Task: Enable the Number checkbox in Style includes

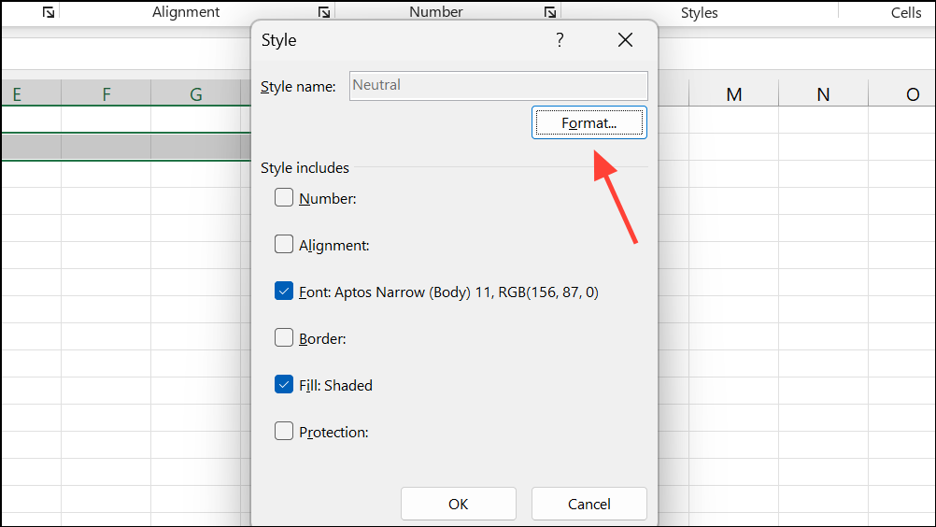Action: click(x=284, y=198)
